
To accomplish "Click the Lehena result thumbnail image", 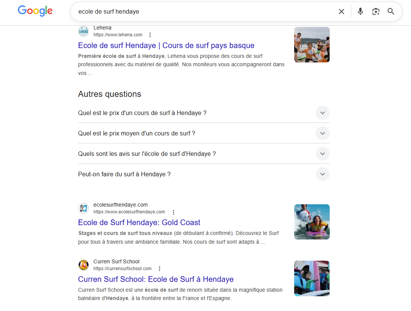I will (312, 44).
